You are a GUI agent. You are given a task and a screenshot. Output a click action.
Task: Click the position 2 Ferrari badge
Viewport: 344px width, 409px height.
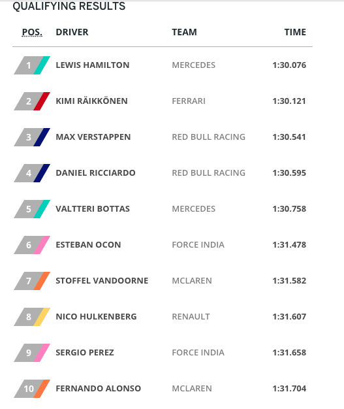32,101
